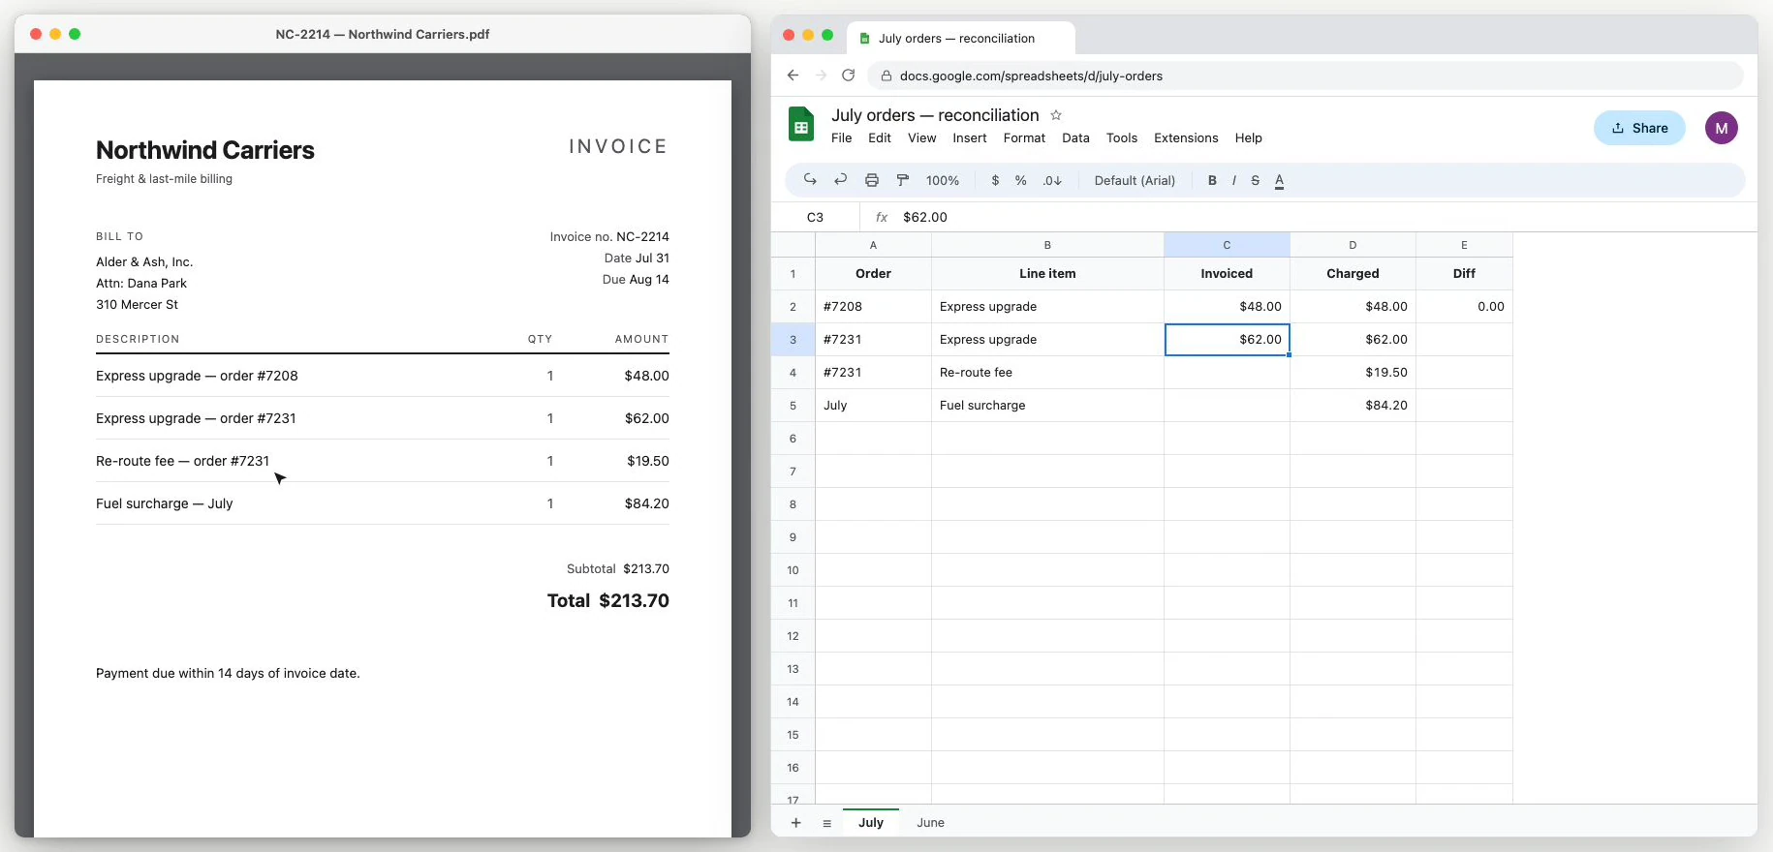This screenshot has height=852, width=1773.
Task: Click the $84.20 Charged cell
Action: pos(1353,406)
